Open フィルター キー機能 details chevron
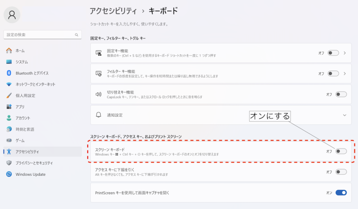The image size is (358, 209). point(345,73)
